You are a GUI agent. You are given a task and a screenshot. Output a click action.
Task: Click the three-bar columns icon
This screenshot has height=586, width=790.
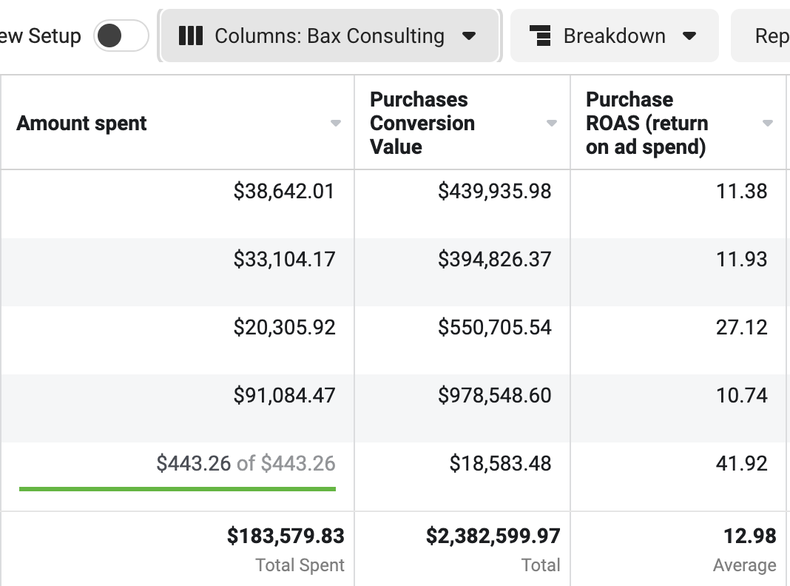(x=191, y=36)
